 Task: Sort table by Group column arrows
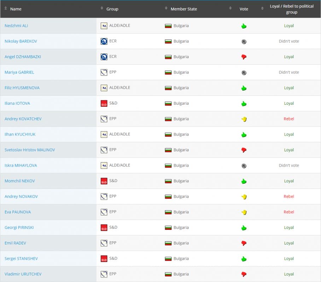pyautogui.click(x=102, y=8)
